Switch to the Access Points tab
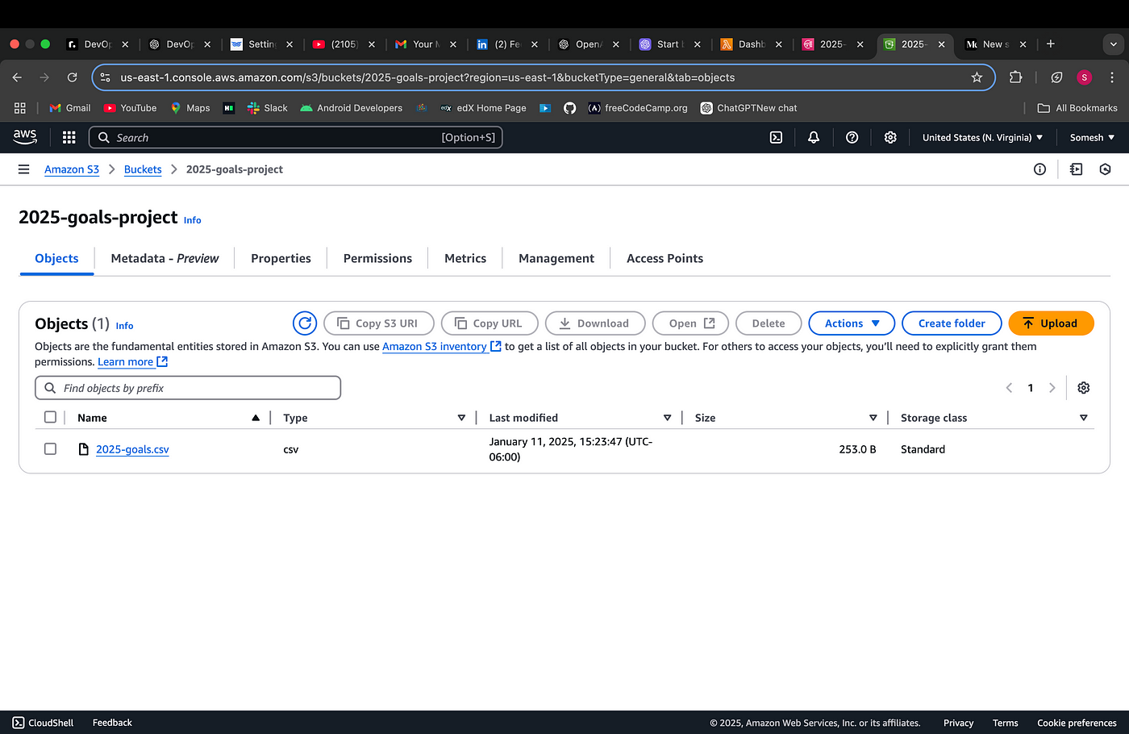The height and width of the screenshot is (734, 1129). click(x=664, y=258)
